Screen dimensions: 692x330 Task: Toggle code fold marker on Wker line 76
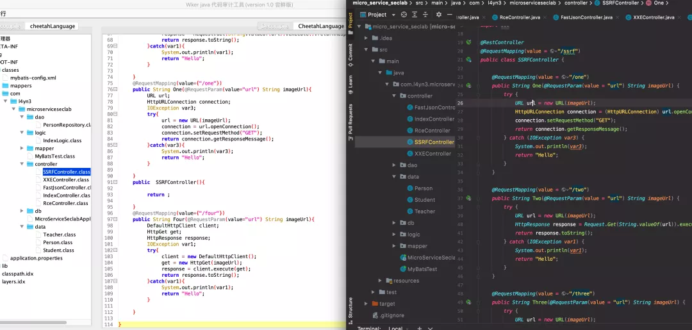(x=115, y=89)
